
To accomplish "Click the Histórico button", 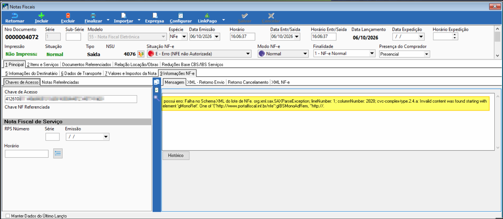I will (176, 155).
